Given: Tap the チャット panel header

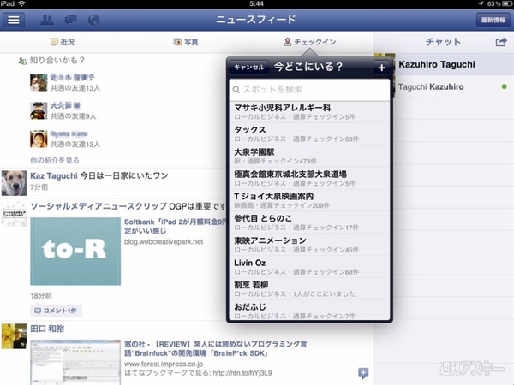Looking at the screenshot, I should 443,42.
